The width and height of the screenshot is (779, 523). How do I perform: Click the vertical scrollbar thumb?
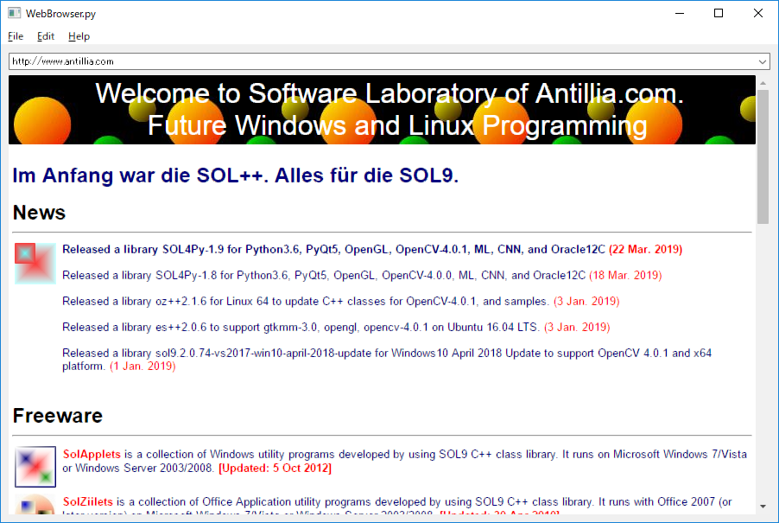pyautogui.click(x=763, y=157)
